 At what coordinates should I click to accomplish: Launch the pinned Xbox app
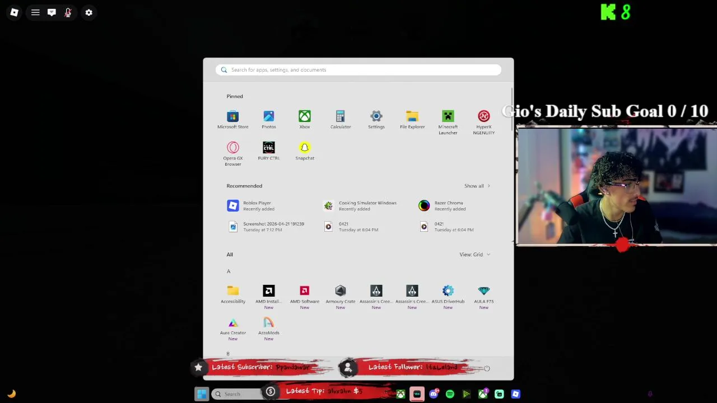(x=305, y=120)
